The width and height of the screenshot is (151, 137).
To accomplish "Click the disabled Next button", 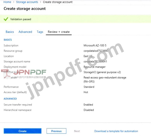I will (77, 131).
